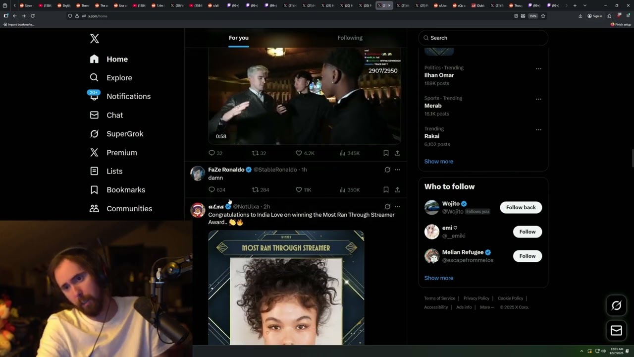634x357 pixels.
Task: Open the Explore page
Action: 110,78
